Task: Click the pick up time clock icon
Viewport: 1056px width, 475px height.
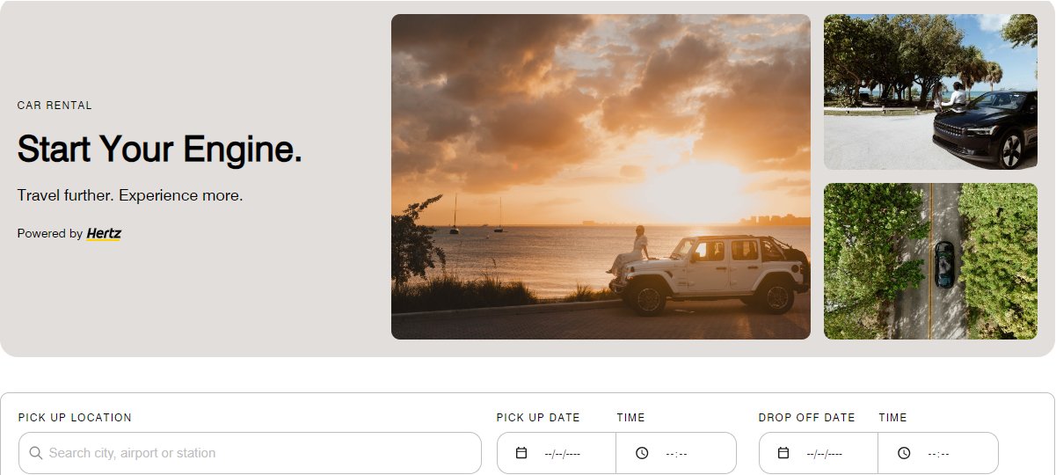Action: [642, 453]
